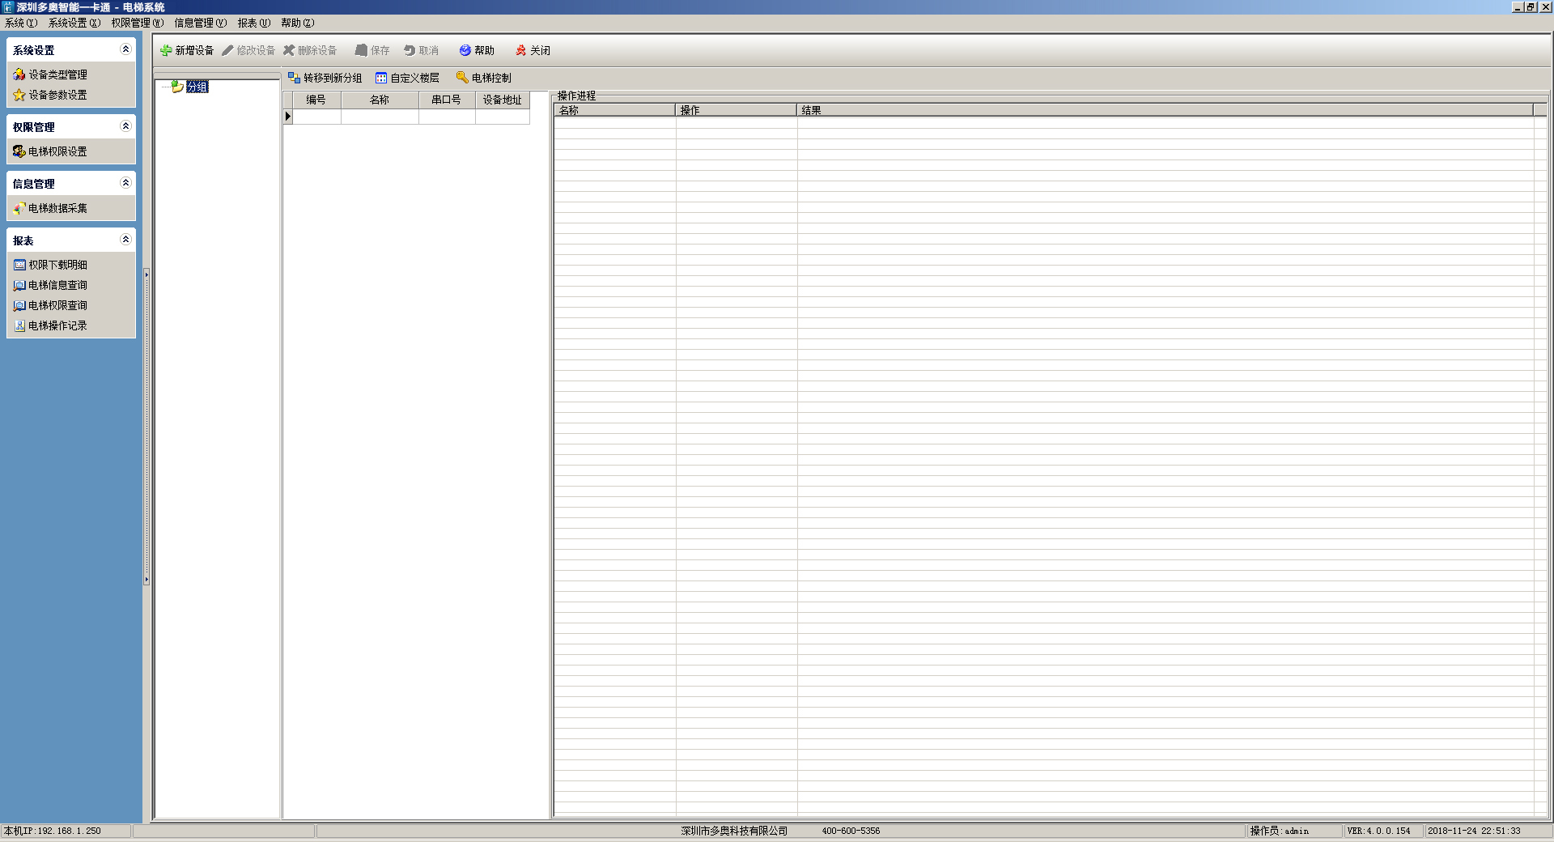The height and width of the screenshot is (842, 1554).
Task: Open the System (系统) menu
Action: pyautogui.click(x=20, y=23)
